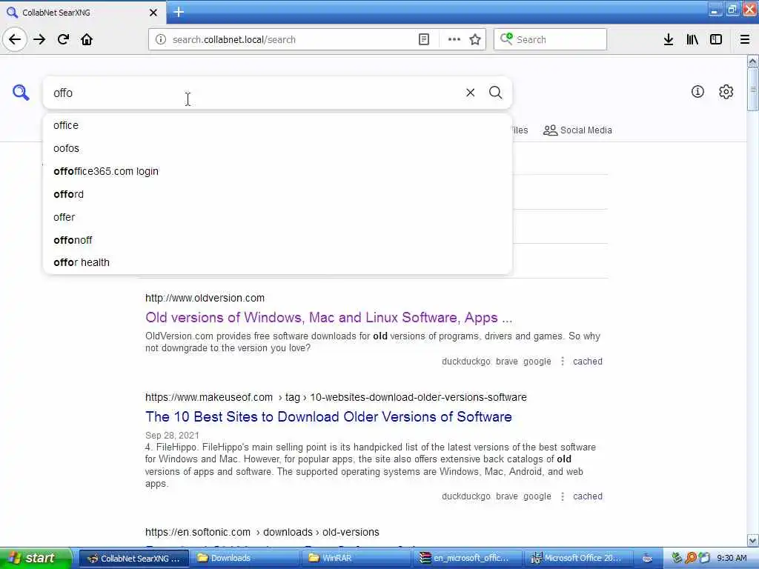Click the system tray clock 9:30 AM

[x=732, y=558]
